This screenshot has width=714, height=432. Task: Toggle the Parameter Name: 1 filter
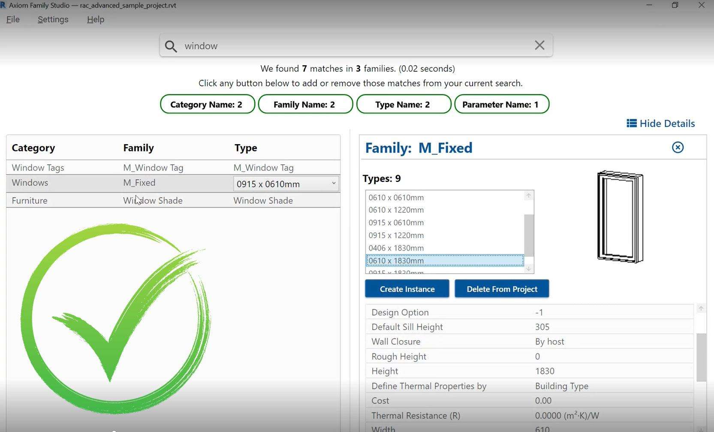[x=502, y=104]
